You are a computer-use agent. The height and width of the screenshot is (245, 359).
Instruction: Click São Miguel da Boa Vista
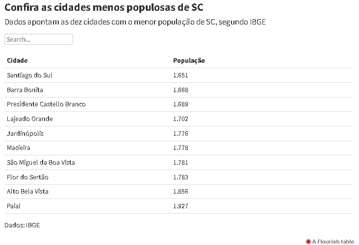41,162
